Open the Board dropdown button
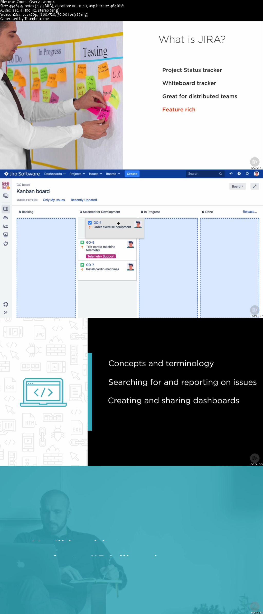This screenshot has width=263, height=614. pos(238,186)
